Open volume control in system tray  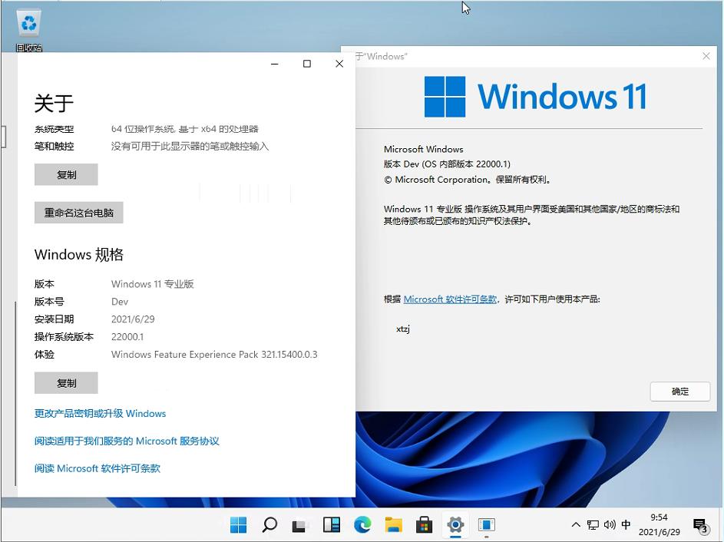point(610,525)
